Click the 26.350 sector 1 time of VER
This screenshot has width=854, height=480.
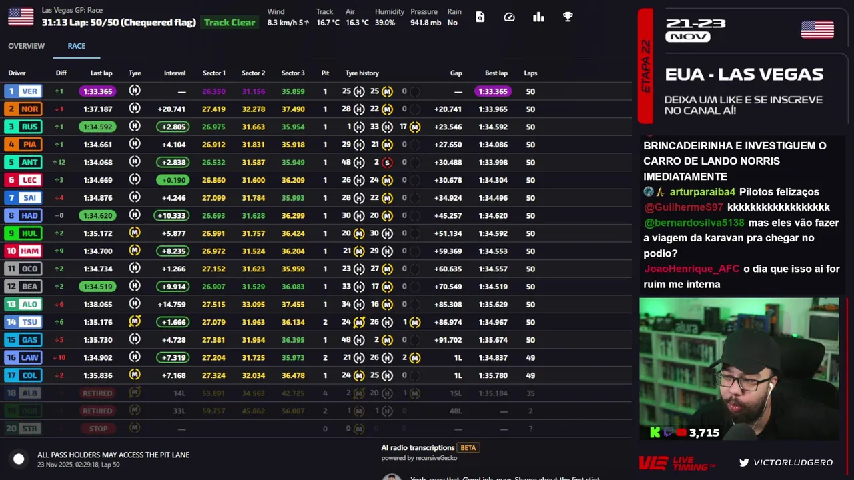[214, 91]
